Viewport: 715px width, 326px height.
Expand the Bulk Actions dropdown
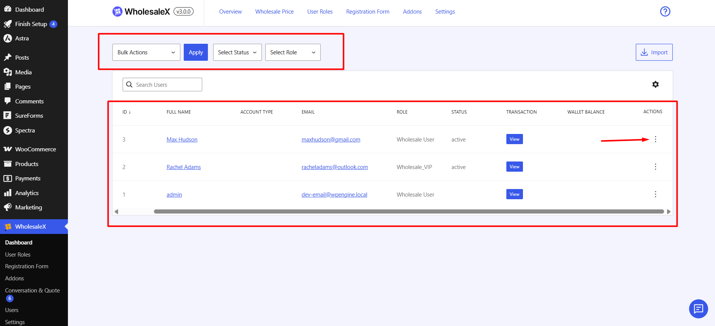point(146,52)
